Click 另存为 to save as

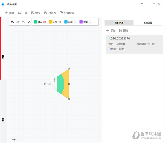point(50,13)
